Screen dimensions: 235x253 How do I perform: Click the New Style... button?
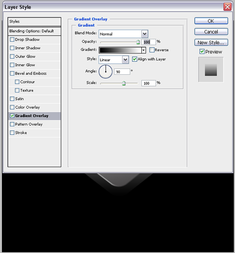(x=211, y=42)
